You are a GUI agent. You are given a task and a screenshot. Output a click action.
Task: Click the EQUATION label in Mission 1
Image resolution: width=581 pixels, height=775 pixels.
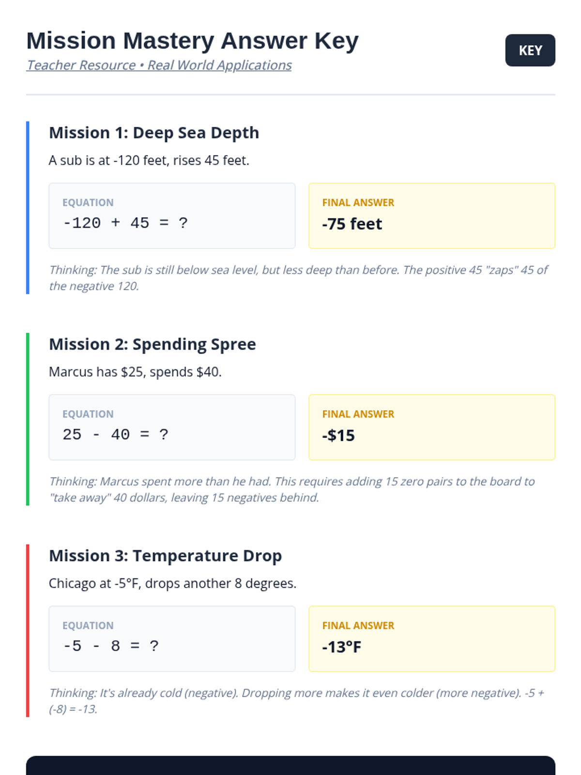88,202
